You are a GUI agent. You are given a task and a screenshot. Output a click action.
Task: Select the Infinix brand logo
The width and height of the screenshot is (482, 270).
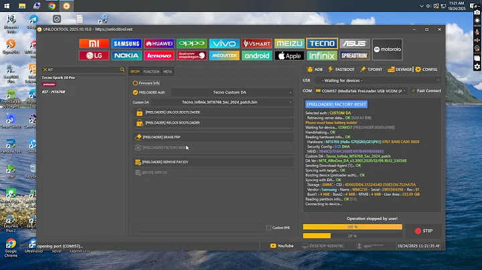[x=322, y=55]
